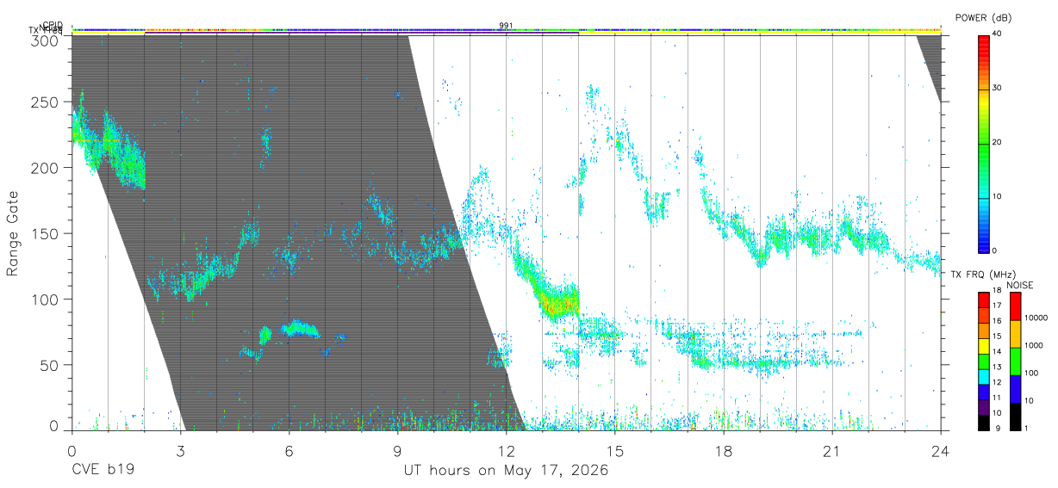Select the 24 UT hour tick label
Image resolution: width=1058 pixels, height=488 pixels.
[940, 451]
